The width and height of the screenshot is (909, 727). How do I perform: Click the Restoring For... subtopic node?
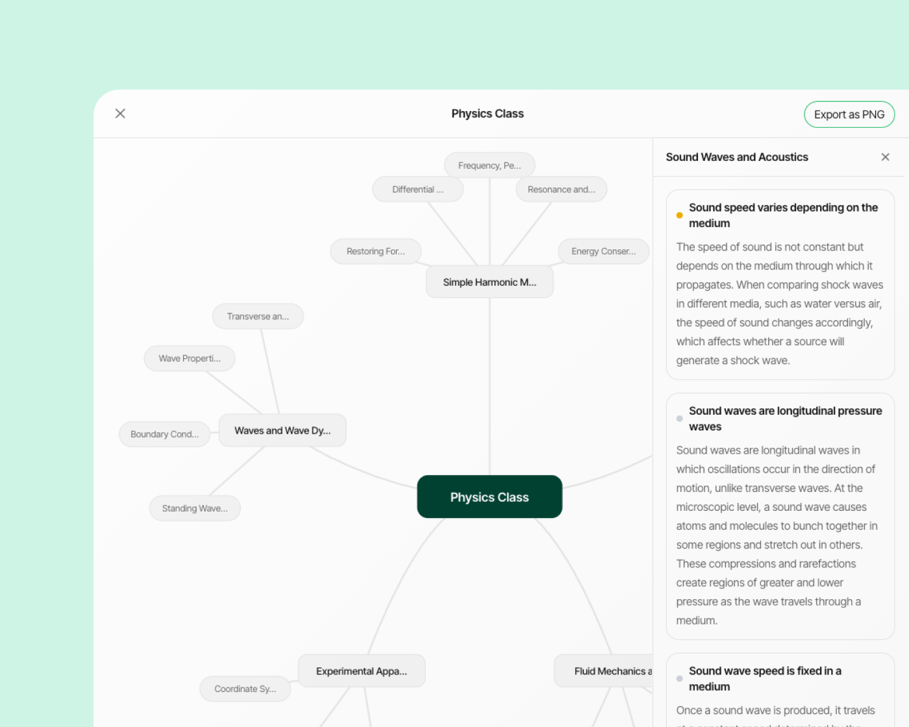(x=375, y=251)
